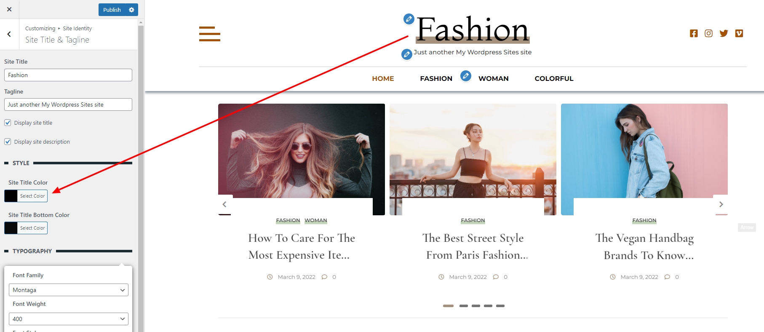The image size is (764, 332).
Task: Advance the post slider with the next arrow
Action: pyautogui.click(x=721, y=204)
